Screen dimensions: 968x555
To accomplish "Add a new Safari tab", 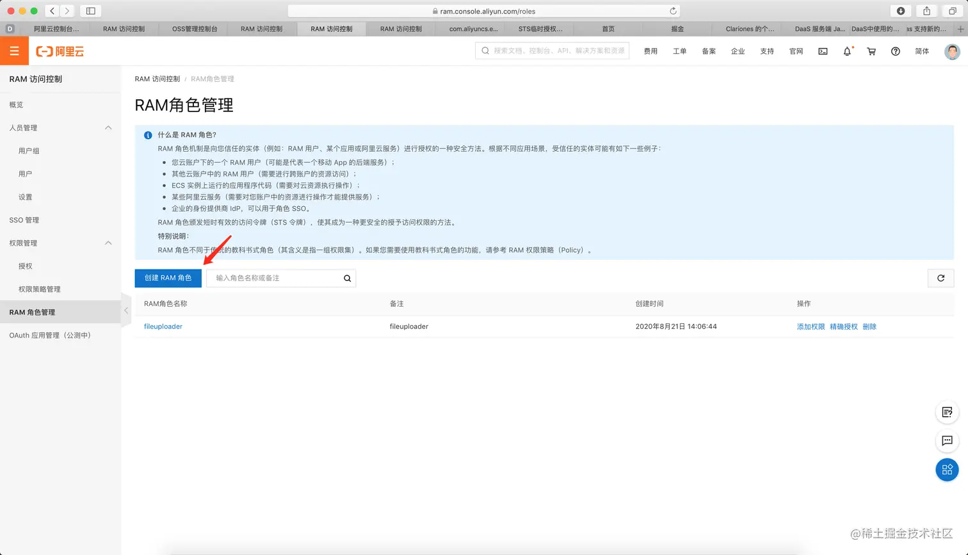I will 960,29.
